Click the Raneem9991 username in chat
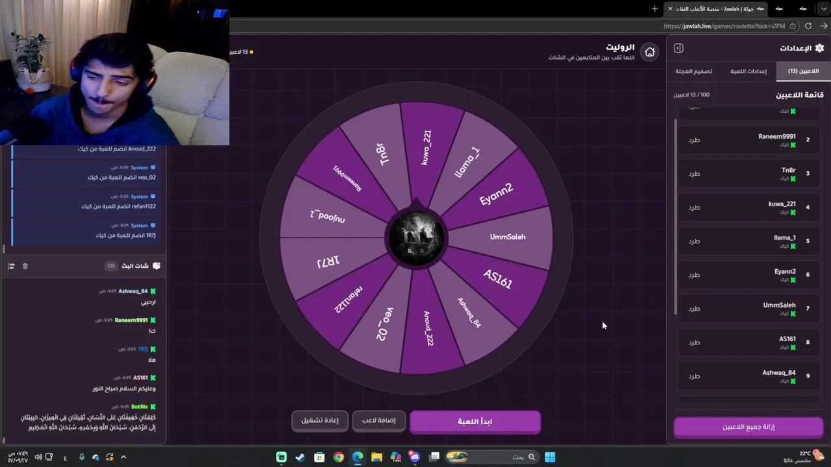Image resolution: width=831 pixels, height=467 pixels. tap(131, 320)
